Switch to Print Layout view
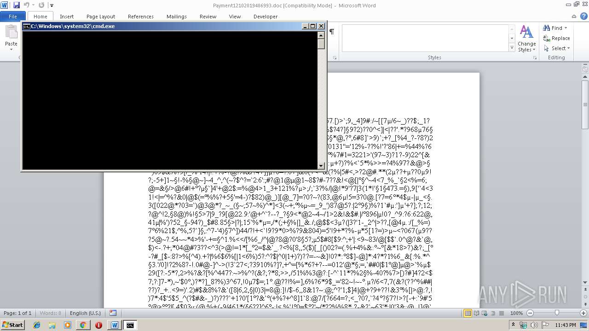This screenshot has height=331, width=589. (468, 313)
